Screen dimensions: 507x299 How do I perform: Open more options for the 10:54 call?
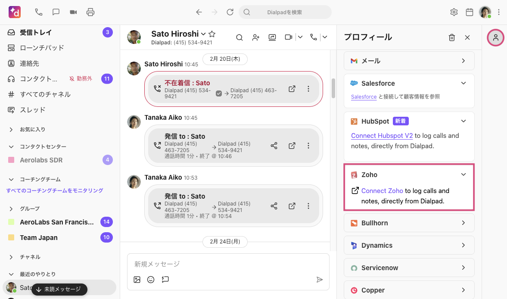click(308, 206)
